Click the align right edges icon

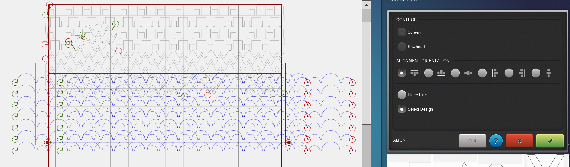522,73
